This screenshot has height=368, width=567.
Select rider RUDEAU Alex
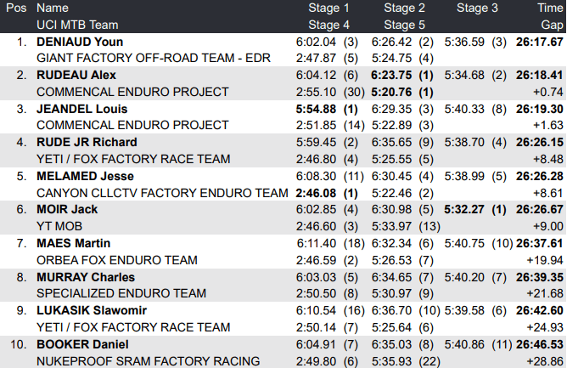click(76, 75)
